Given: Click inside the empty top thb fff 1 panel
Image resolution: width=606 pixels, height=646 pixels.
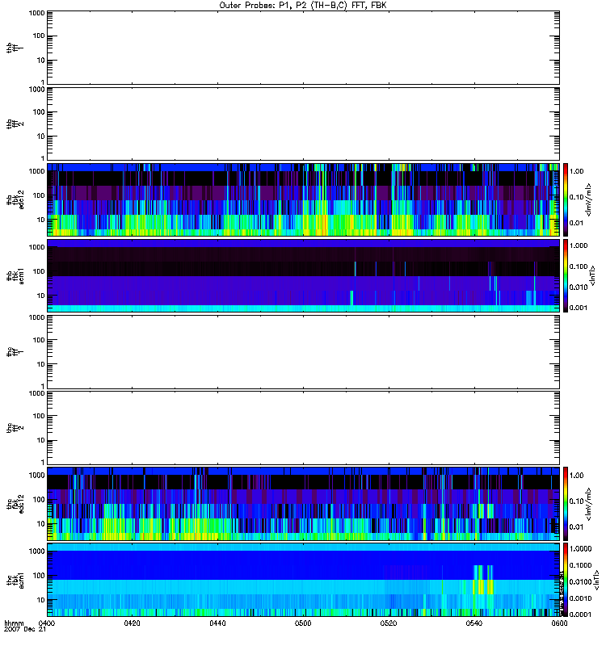Looking at the screenshot, I should (x=303, y=47).
